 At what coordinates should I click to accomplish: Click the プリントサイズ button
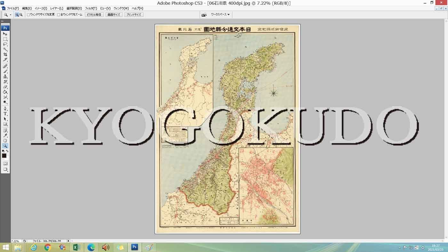(x=134, y=15)
